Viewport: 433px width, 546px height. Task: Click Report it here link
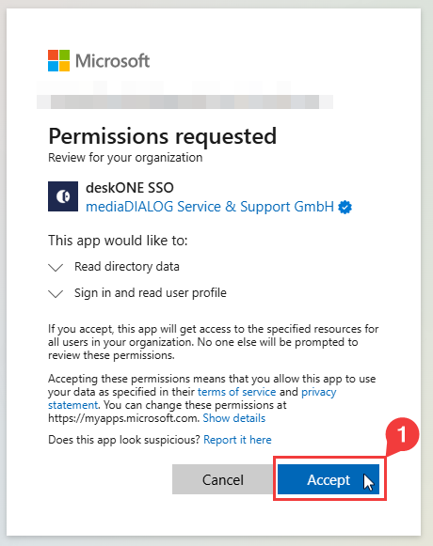click(237, 440)
